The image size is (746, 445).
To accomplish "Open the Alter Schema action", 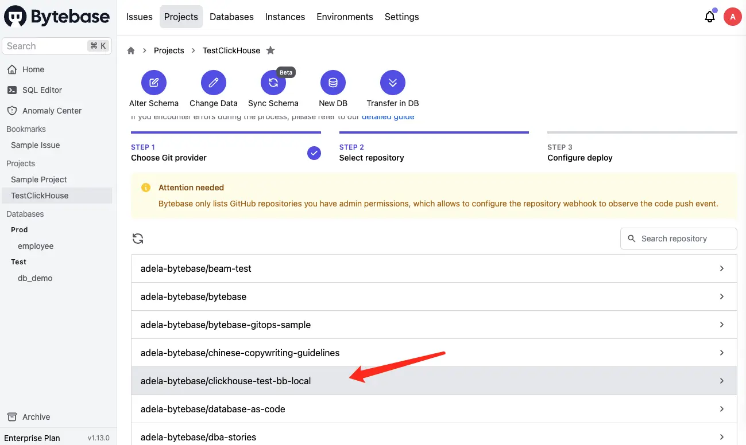I will pyautogui.click(x=153, y=82).
